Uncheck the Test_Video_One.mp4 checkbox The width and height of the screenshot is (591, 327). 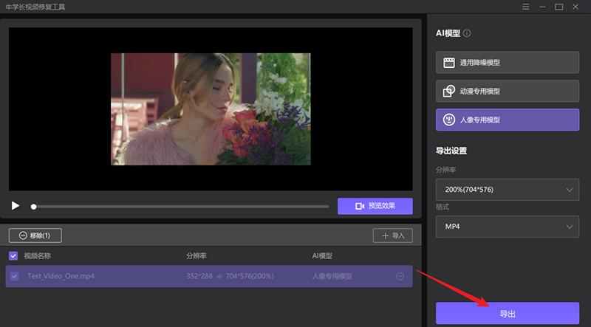point(13,276)
